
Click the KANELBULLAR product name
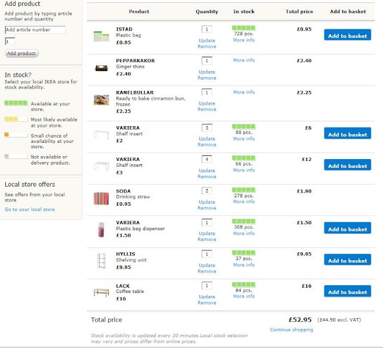(135, 93)
